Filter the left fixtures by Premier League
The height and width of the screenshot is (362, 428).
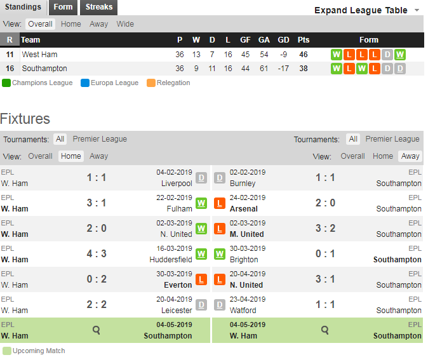(x=100, y=139)
